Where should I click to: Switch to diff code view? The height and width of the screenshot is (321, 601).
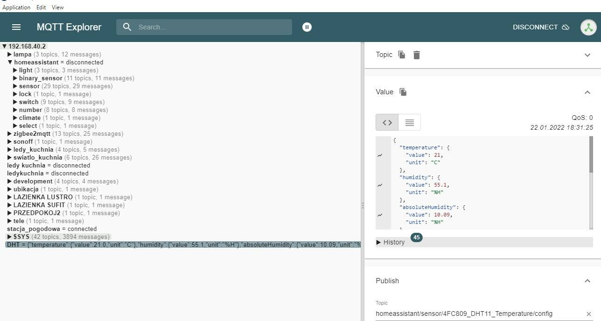coord(387,122)
